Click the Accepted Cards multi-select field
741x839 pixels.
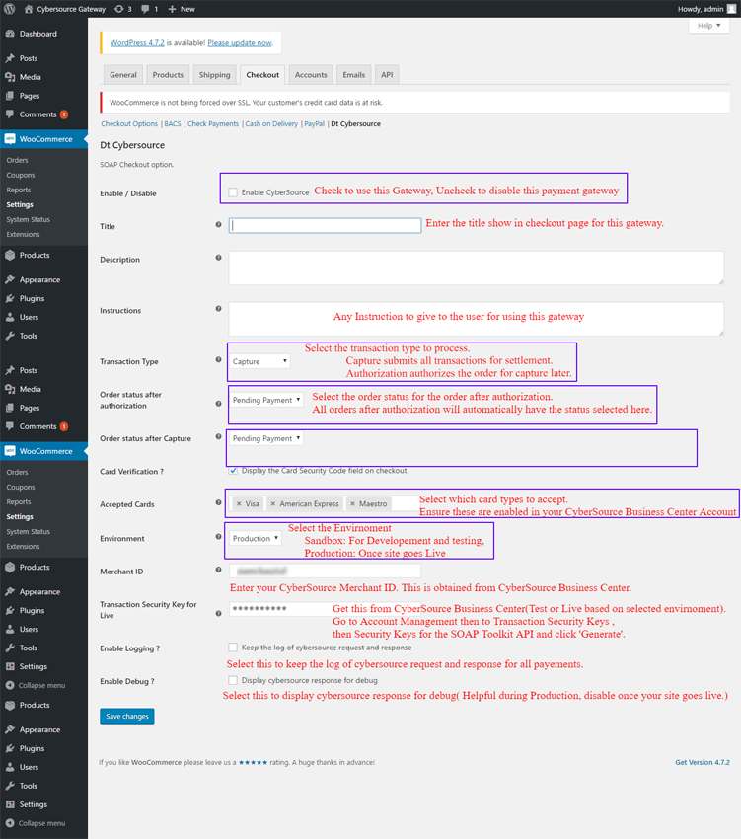tap(325, 504)
